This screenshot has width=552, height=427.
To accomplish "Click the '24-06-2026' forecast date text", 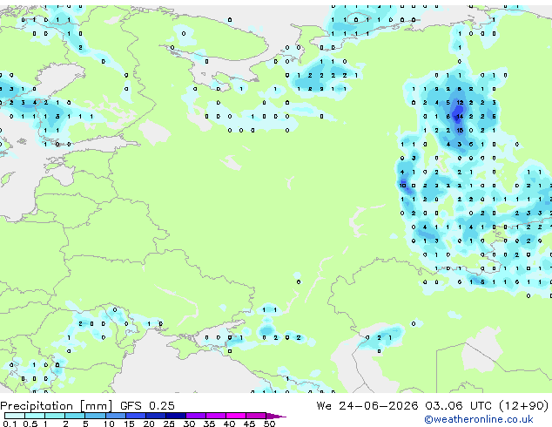I will (379, 405).
